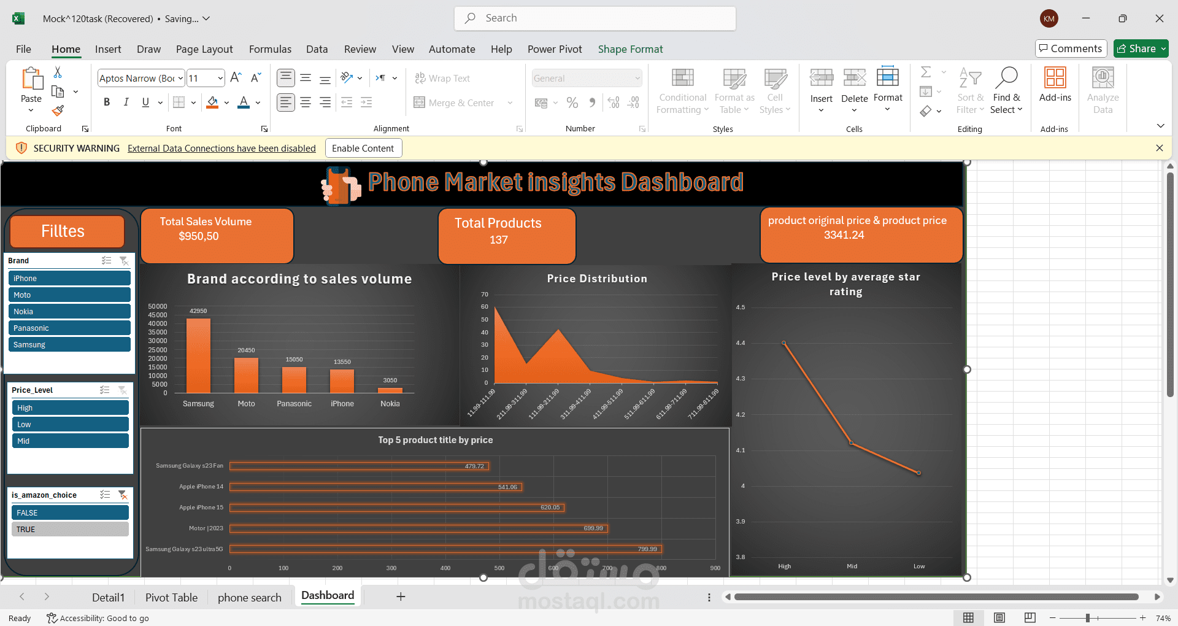Click External Data Connections disabled link
Screen dimensions: 1178x626
221,148
